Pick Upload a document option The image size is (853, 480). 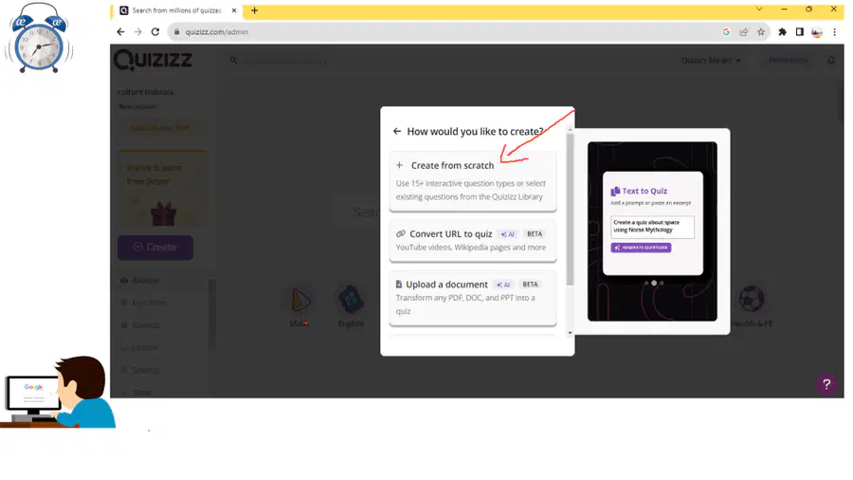coord(473,298)
